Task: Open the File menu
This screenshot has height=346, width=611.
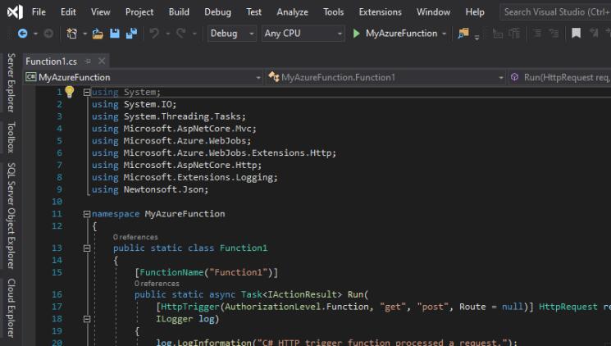Action: coord(39,12)
